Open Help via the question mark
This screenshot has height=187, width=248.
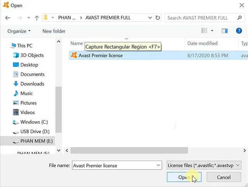[239, 31]
